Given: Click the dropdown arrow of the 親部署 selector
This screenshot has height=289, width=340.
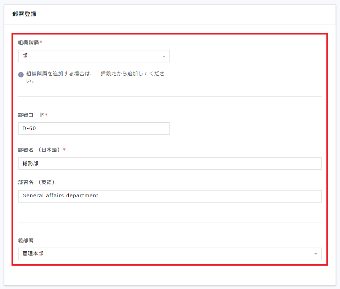Looking at the screenshot, I should tap(316, 254).
